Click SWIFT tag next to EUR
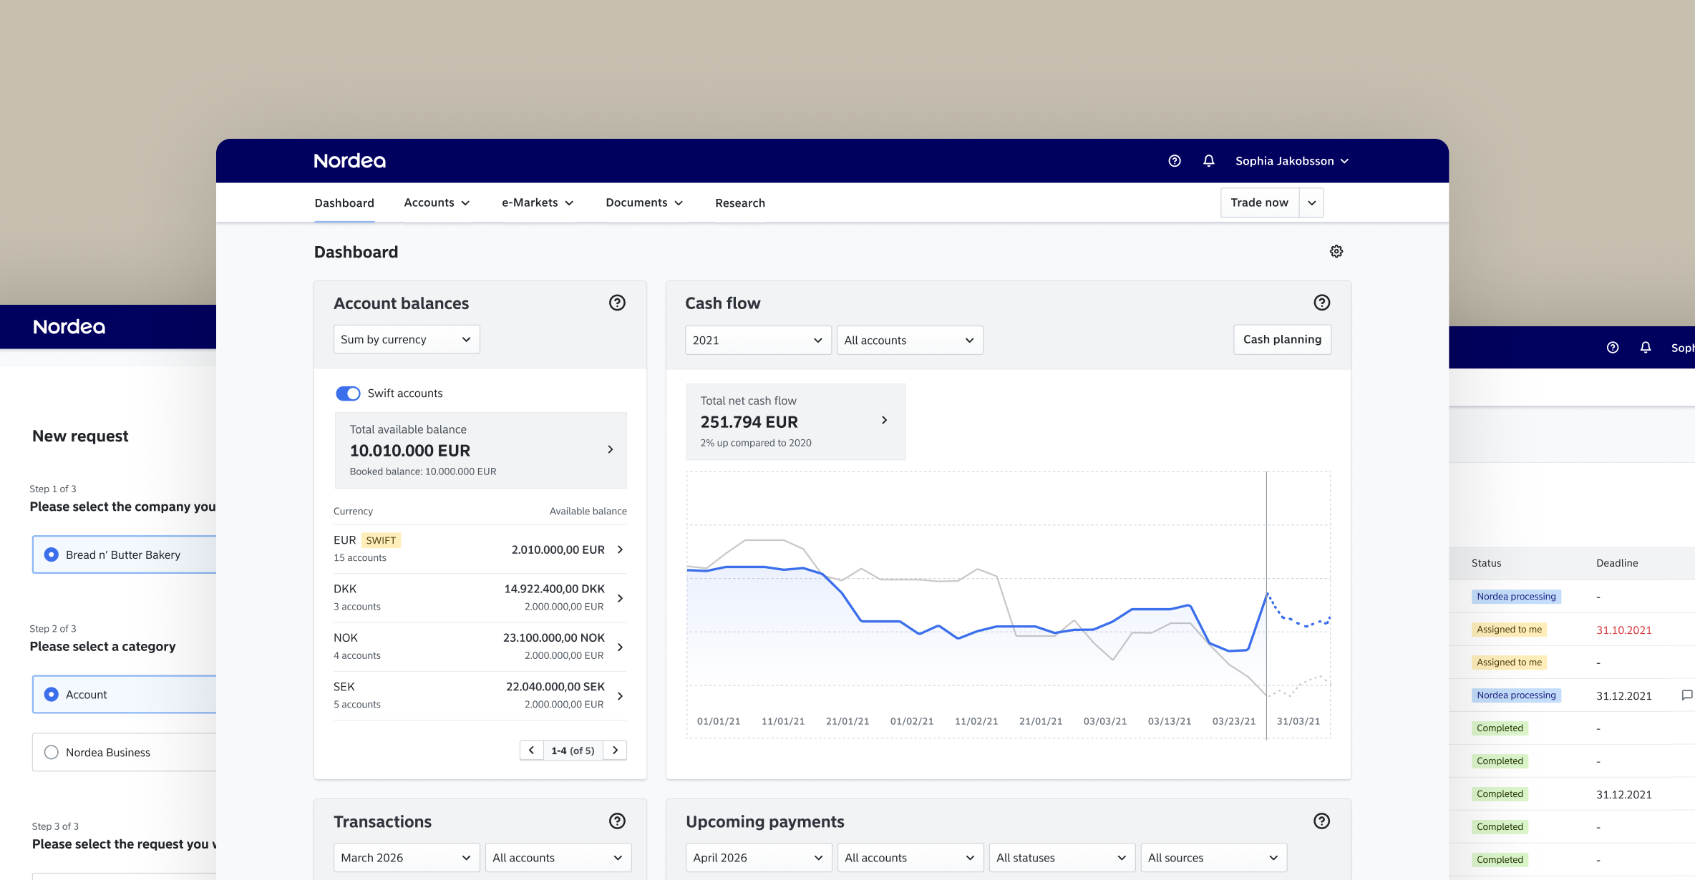 click(381, 540)
